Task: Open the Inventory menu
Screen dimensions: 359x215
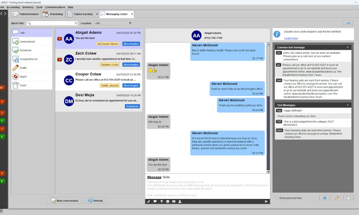Action: pos(28,7)
